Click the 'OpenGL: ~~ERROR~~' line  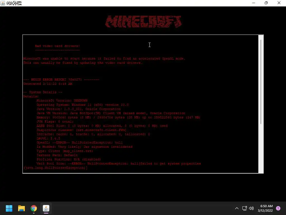80,142
